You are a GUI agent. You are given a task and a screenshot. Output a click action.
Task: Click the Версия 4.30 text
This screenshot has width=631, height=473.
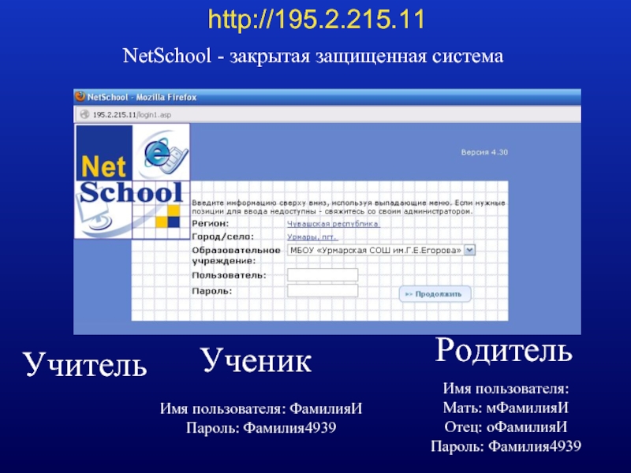(484, 152)
